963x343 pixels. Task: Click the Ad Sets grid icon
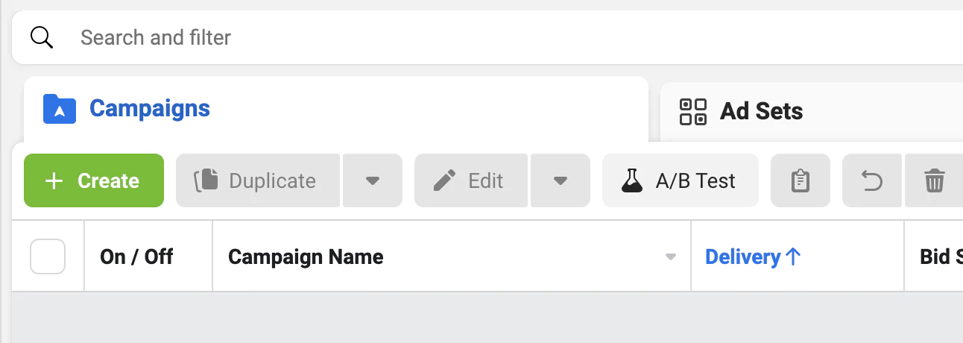click(x=693, y=112)
